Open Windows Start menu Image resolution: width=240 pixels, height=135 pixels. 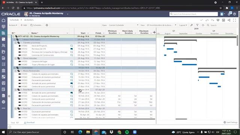coord(3,132)
